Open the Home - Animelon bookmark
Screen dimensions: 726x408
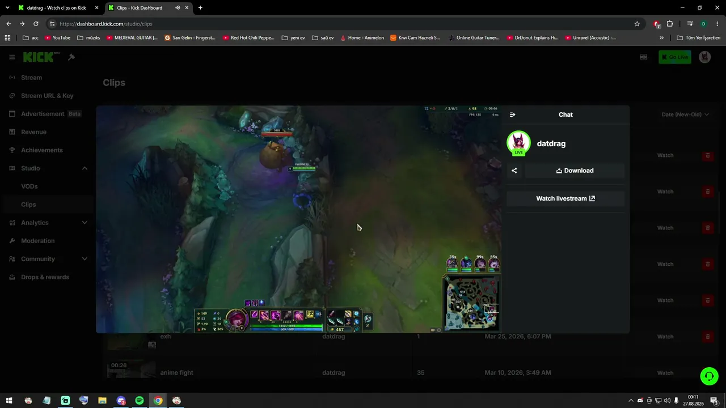coord(362,38)
